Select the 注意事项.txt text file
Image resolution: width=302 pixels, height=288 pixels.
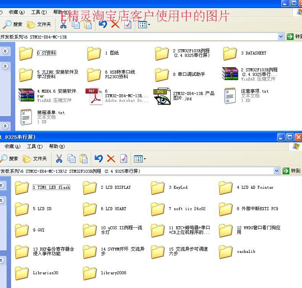[246, 96]
